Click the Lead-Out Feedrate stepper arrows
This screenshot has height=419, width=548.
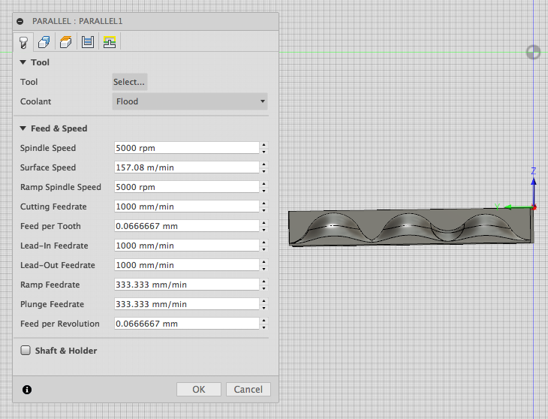click(x=263, y=265)
